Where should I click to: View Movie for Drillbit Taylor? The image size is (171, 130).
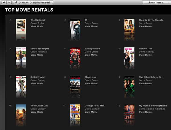[x=37, y=83]
